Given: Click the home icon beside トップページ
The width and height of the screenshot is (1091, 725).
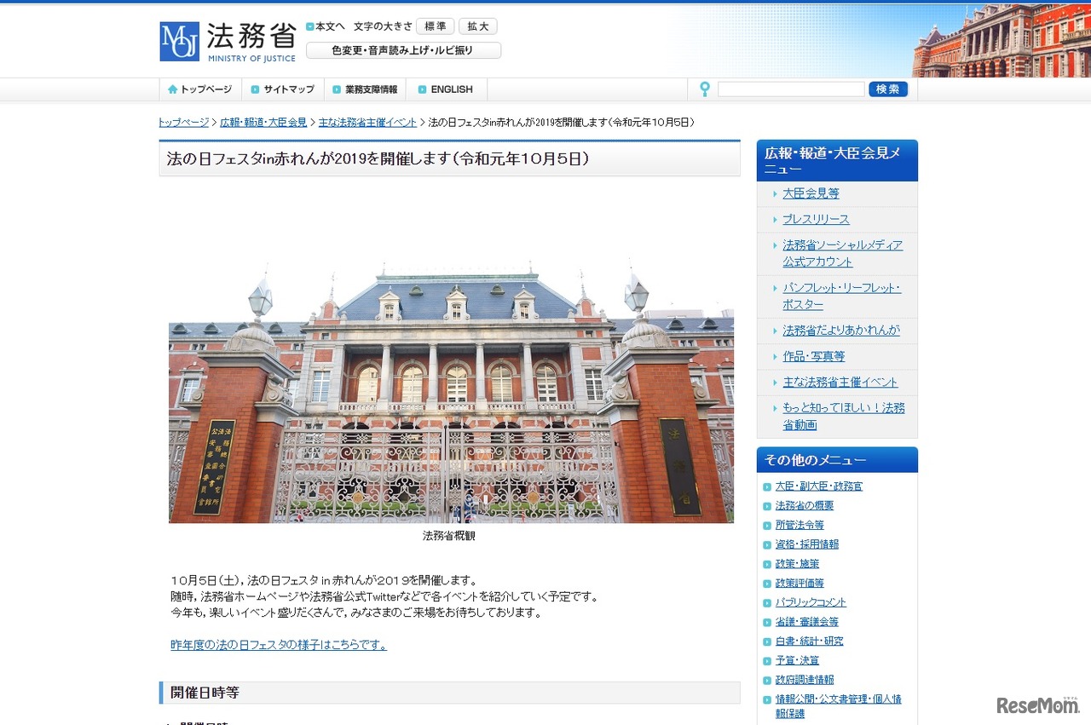Looking at the screenshot, I should pyautogui.click(x=173, y=89).
